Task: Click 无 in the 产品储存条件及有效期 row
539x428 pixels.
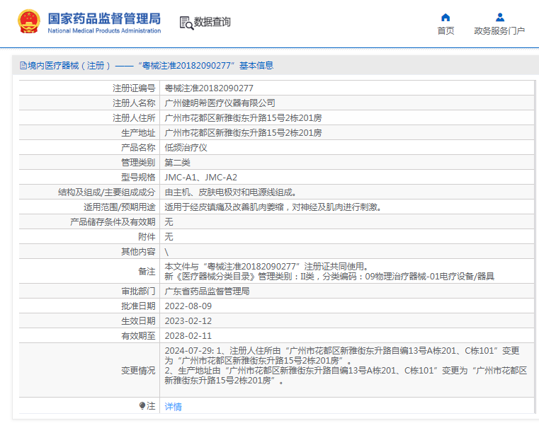Action: coord(169,221)
